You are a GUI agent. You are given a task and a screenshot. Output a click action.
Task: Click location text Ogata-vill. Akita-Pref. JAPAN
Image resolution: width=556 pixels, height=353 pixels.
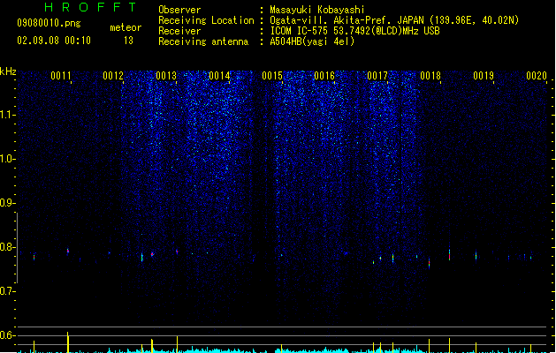(x=348, y=20)
